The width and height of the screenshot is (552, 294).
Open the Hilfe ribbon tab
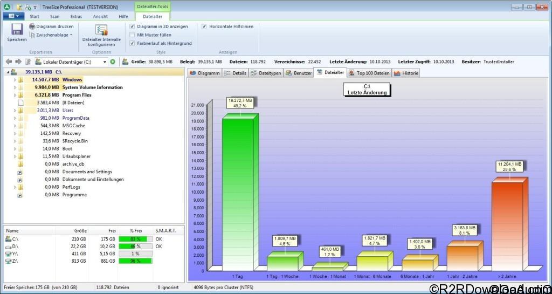click(123, 17)
